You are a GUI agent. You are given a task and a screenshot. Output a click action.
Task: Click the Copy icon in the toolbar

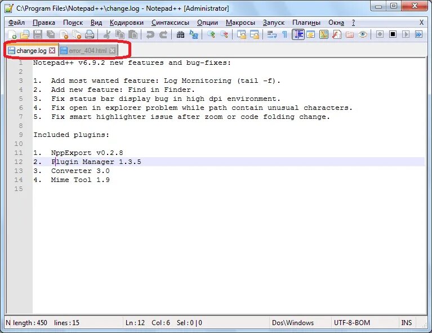(x=119, y=35)
